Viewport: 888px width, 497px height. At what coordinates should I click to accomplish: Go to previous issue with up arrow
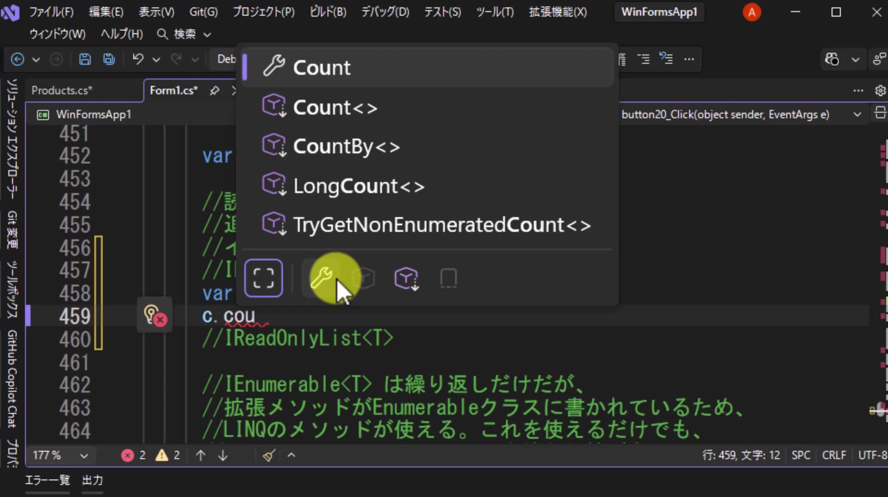tap(201, 455)
